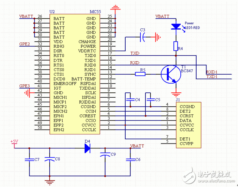Select the +5V power net label

[14, 141]
